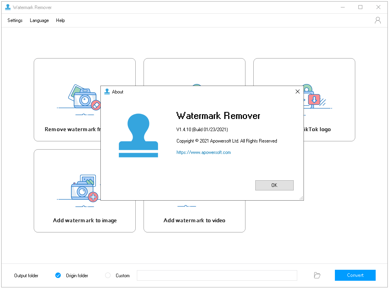The image size is (389, 289).
Task: Click the TikTok logo download icon
Action: (x=314, y=100)
